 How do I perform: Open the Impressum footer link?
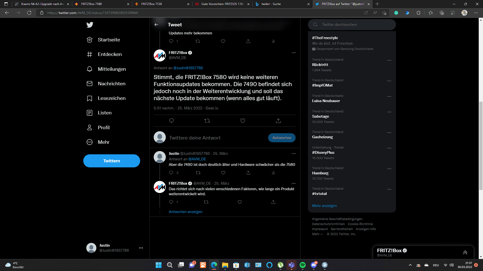(320, 229)
